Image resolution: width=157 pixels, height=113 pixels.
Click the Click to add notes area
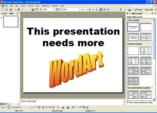point(72,102)
